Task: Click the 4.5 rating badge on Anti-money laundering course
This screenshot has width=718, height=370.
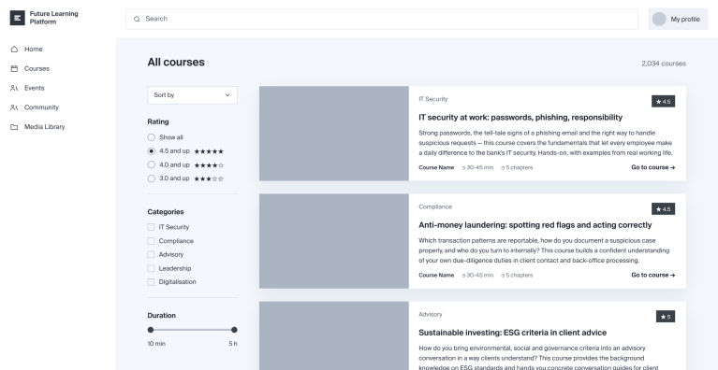Action: coord(663,208)
